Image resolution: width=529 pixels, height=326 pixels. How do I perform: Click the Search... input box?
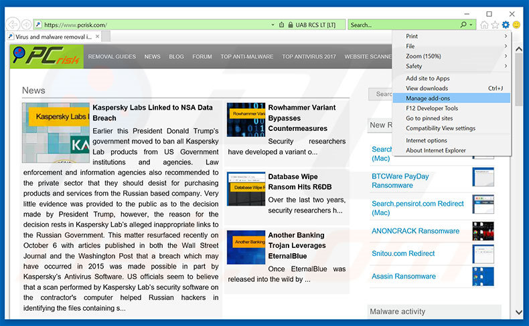tap(404, 25)
